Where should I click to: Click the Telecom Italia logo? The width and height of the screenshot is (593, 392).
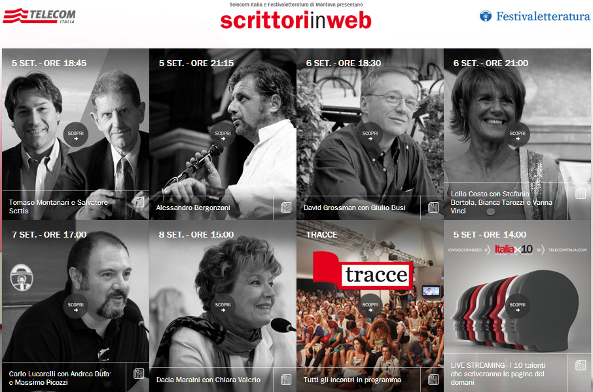(x=39, y=16)
